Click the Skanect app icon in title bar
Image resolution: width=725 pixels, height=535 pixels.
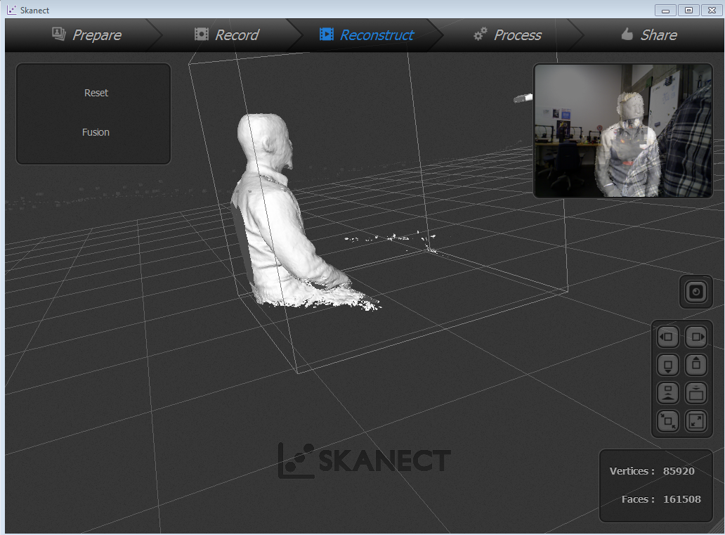[x=11, y=10]
